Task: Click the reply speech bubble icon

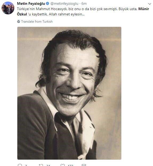Action: coord(20,165)
